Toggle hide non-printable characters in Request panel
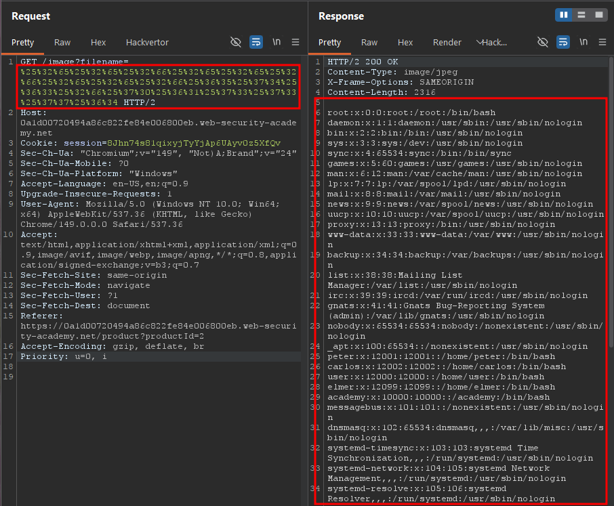The height and width of the screenshot is (506, 614). [x=236, y=42]
